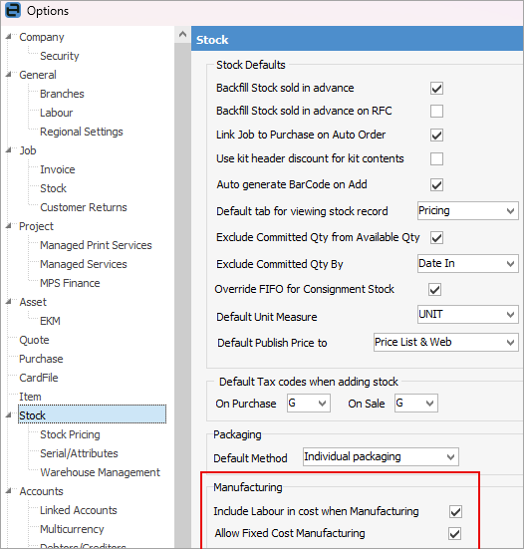Collapse the General tree node arrow
This screenshot has height=549, width=524.
(9, 74)
